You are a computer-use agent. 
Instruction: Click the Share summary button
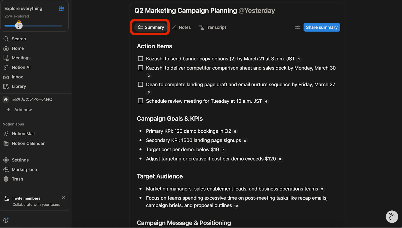322,27
